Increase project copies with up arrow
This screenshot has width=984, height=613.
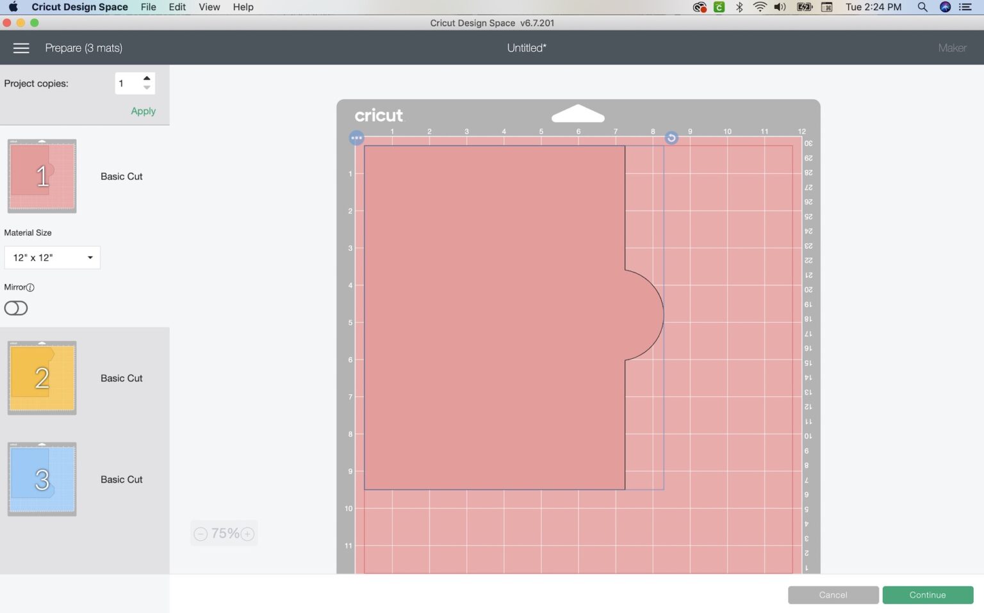[147, 78]
